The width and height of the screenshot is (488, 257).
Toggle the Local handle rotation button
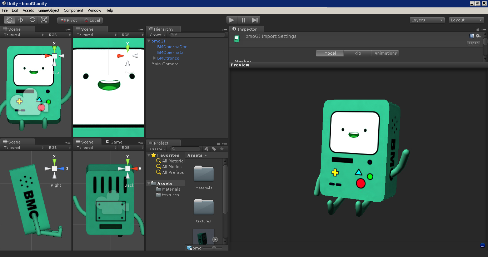92,20
